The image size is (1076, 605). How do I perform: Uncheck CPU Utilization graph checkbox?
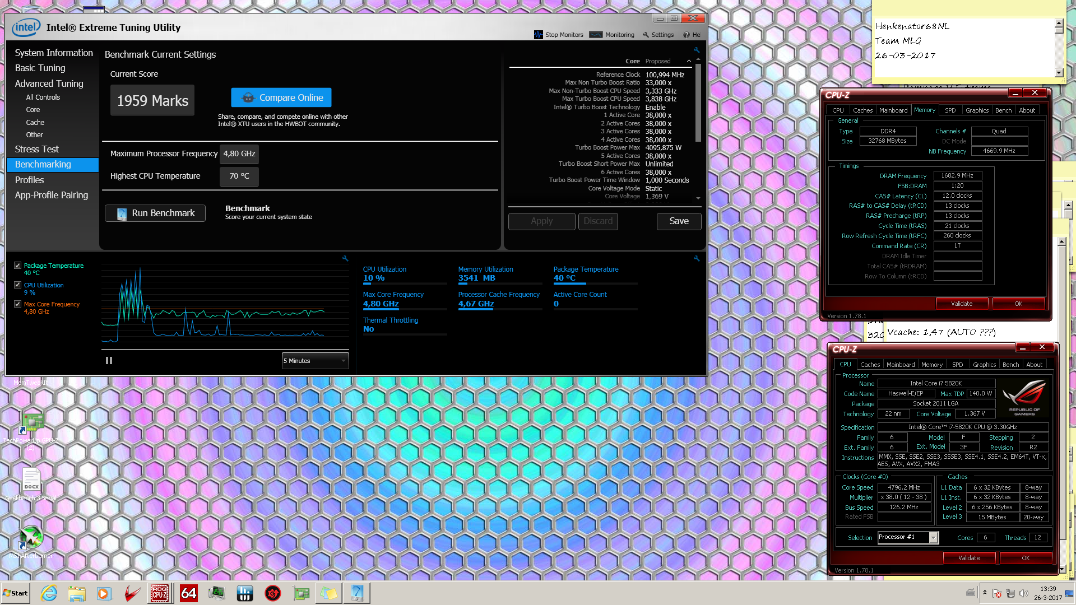tap(18, 285)
